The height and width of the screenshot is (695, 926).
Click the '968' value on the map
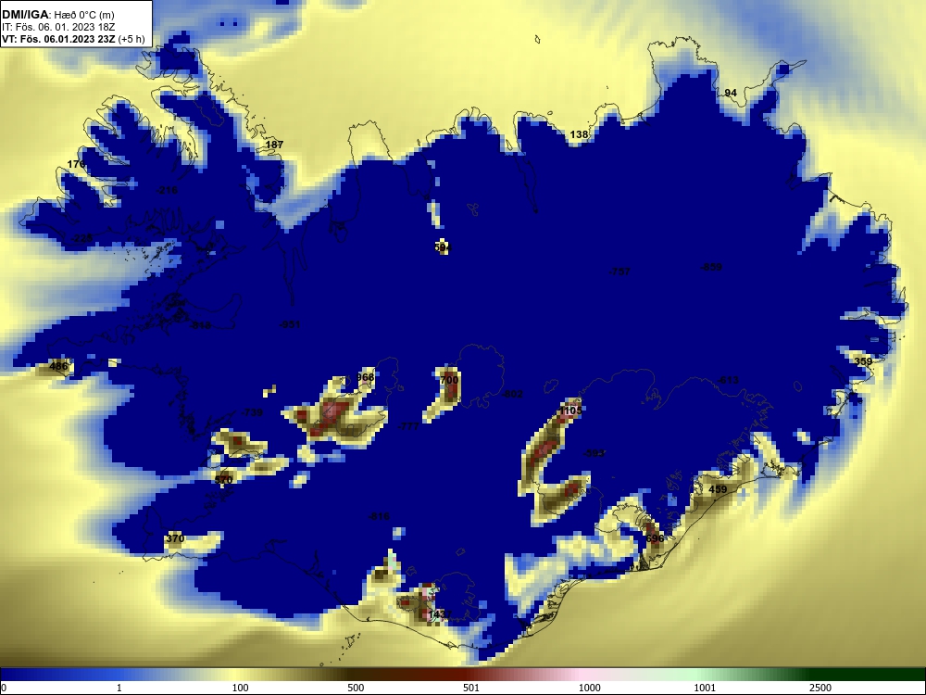(x=366, y=377)
